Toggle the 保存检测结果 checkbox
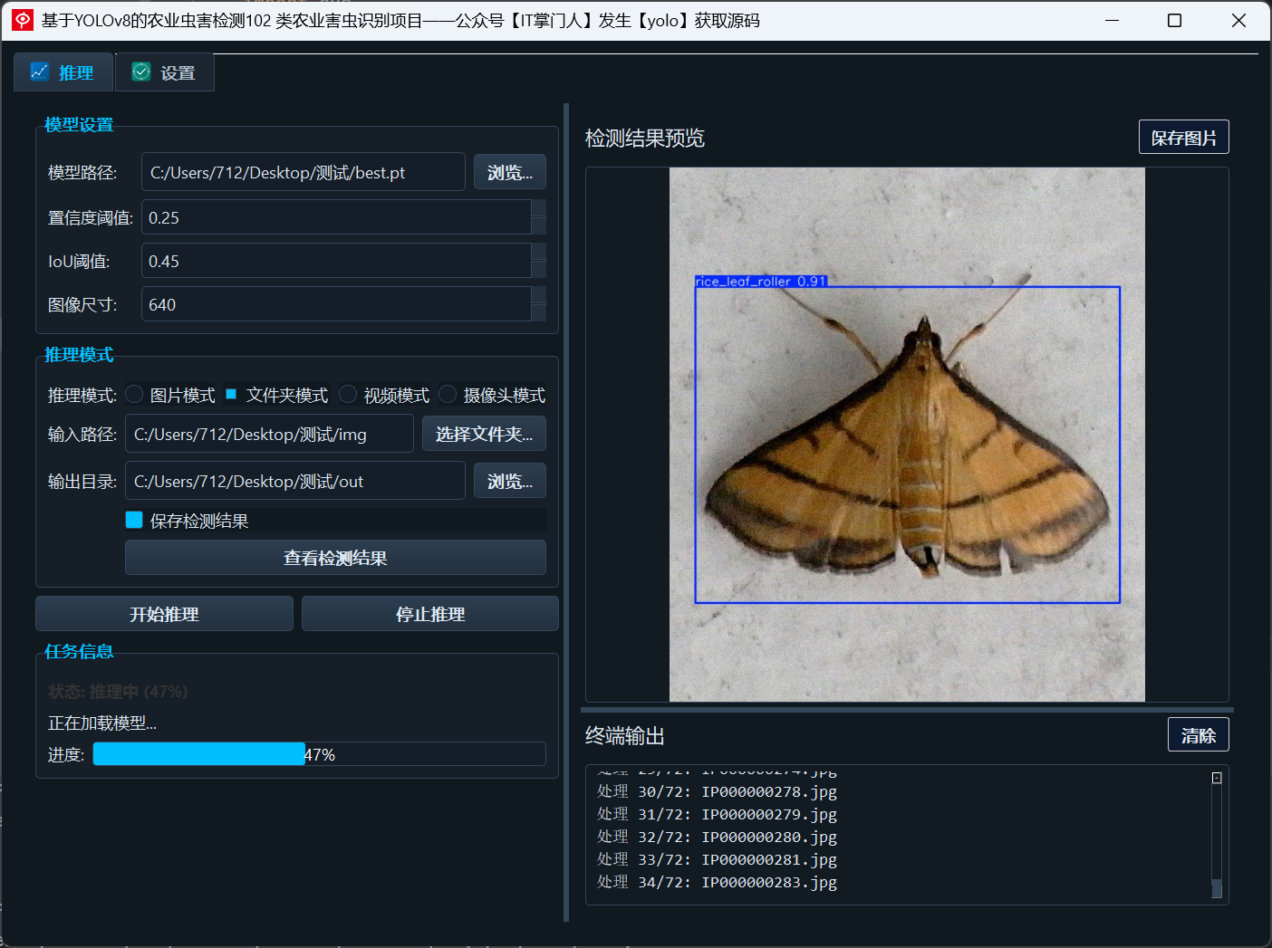The image size is (1272, 948). point(134,520)
